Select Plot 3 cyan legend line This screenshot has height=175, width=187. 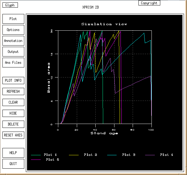112,155
